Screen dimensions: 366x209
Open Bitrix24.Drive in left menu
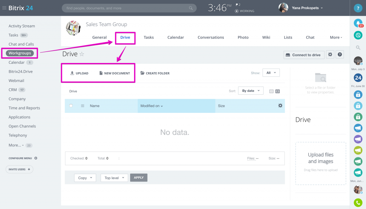(20, 72)
